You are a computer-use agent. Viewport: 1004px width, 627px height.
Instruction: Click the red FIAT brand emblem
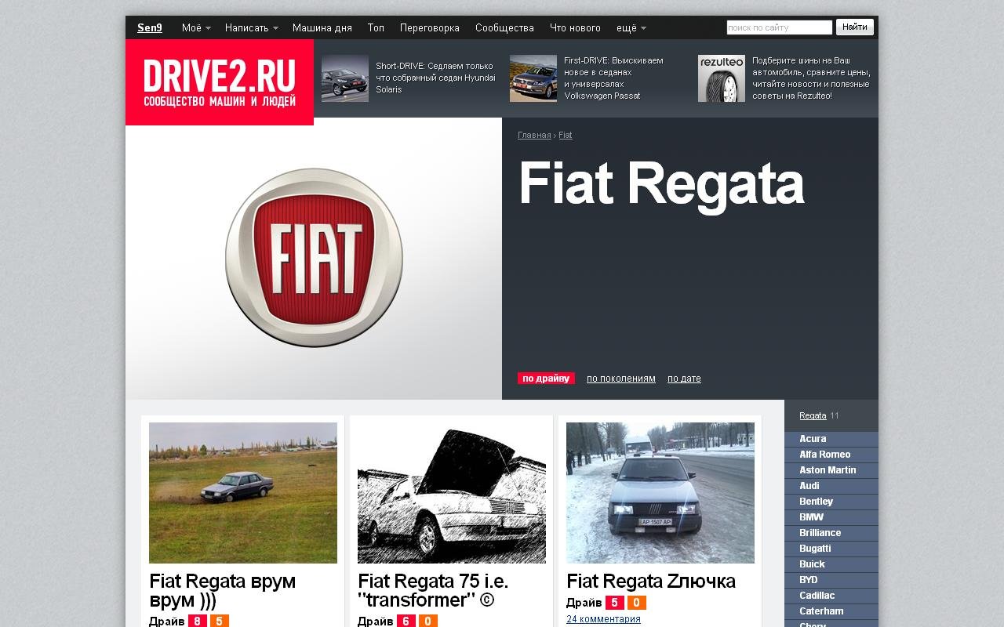tap(314, 258)
